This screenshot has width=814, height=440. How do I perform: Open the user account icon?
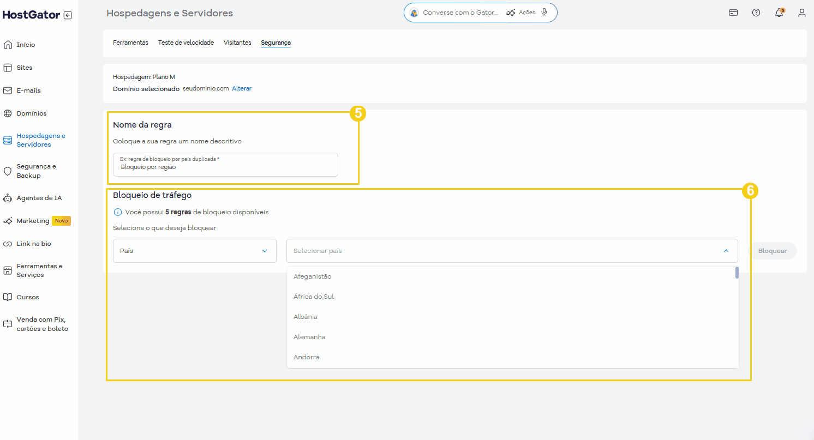point(802,12)
